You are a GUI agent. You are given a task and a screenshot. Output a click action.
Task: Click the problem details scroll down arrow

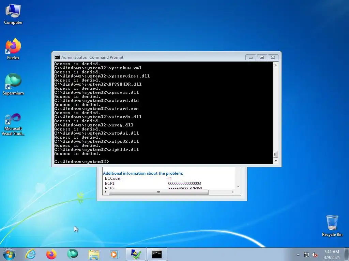(x=238, y=187)
